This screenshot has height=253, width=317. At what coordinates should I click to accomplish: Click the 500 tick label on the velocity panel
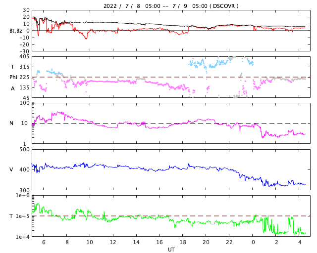24,150
